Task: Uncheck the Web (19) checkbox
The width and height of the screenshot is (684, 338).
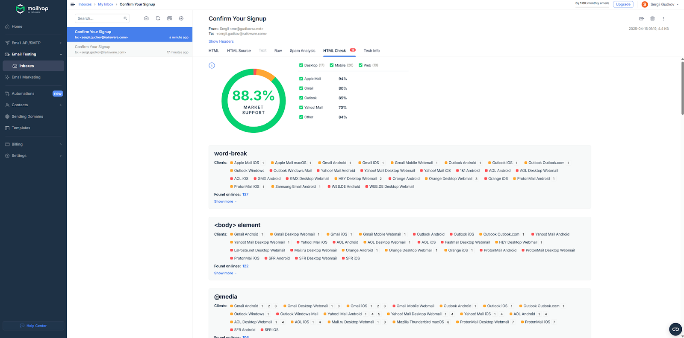Action: [360, 65]
